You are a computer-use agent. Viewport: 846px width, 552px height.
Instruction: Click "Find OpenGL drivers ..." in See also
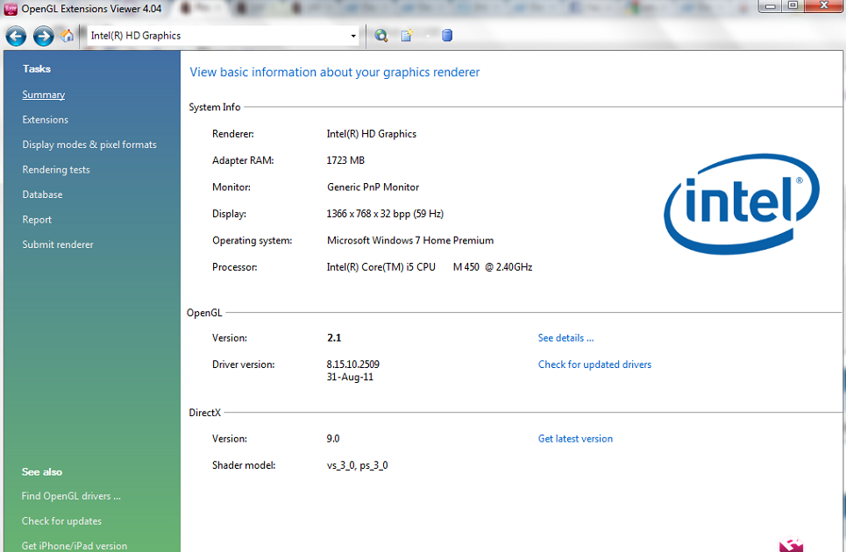tap(71, 496)
